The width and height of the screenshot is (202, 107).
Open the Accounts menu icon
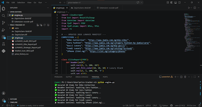point(4,93)
